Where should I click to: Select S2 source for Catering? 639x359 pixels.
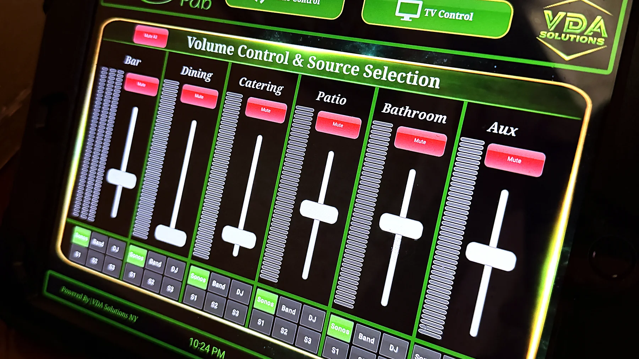214,305
